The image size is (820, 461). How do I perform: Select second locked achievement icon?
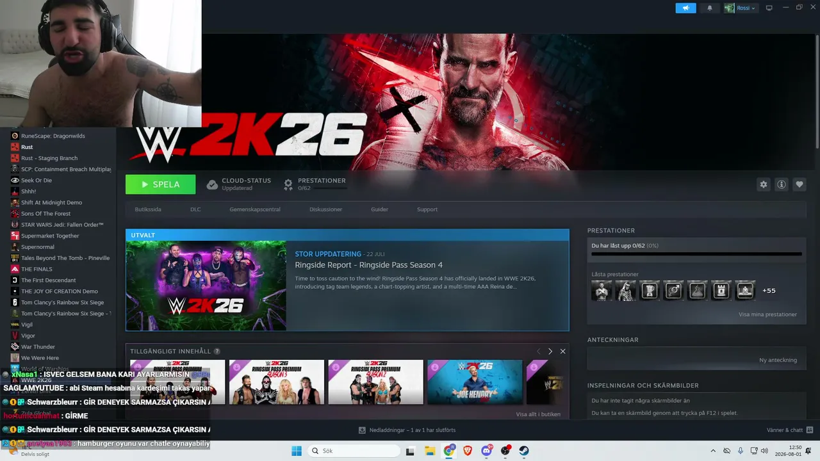tap(625, 291)
